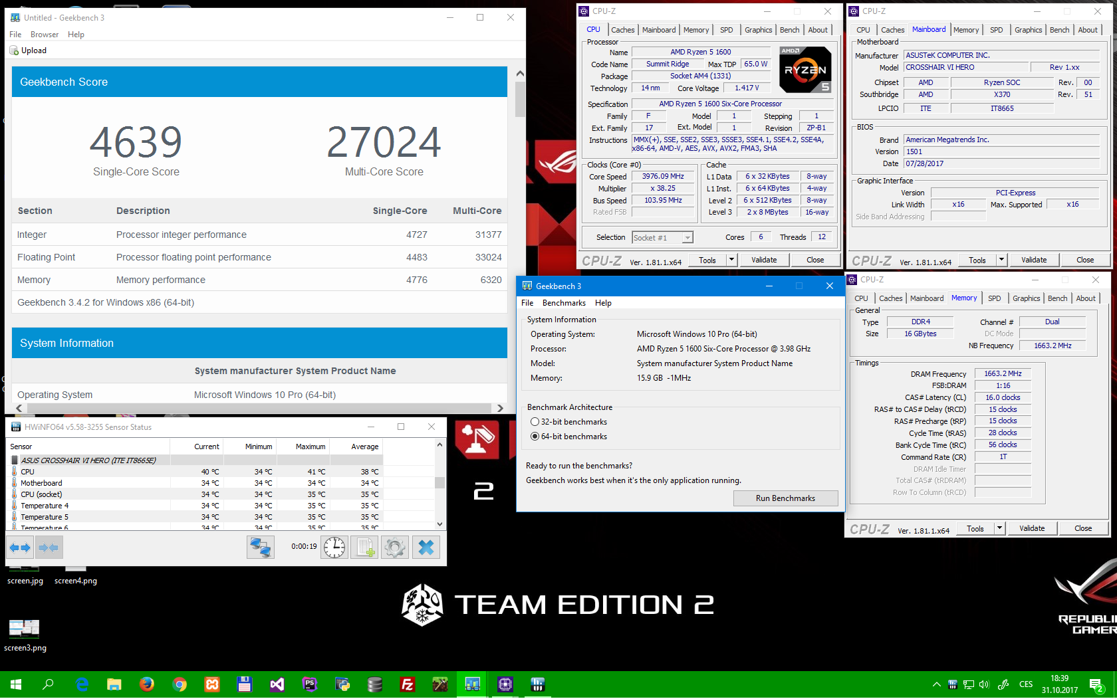Image resolution: width=1117 pixels, height=699 pixels.
Task: Open XAMPP from the taskbar
Action: click(x=212, y=684)
